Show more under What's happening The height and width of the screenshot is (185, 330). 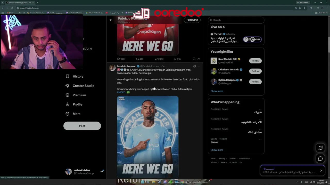217,150
